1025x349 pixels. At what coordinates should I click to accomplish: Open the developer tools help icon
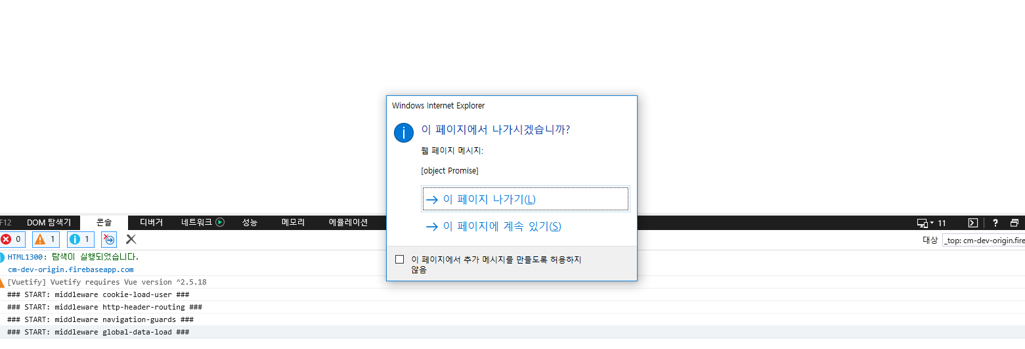[995, 223]
